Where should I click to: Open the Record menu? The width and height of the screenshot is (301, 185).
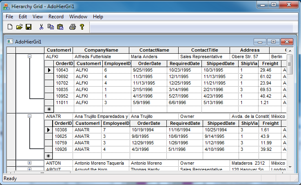pos(56,17)
